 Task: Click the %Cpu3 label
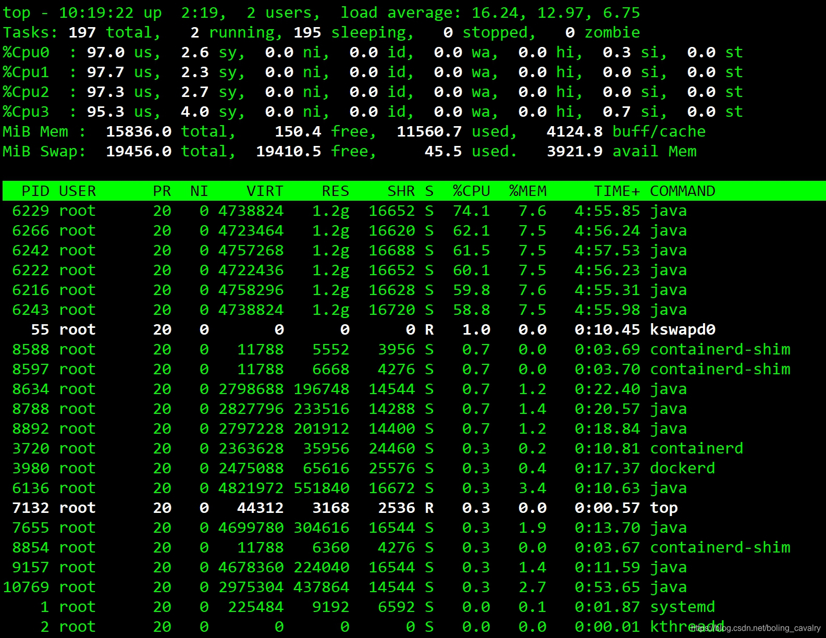[26, 112]
